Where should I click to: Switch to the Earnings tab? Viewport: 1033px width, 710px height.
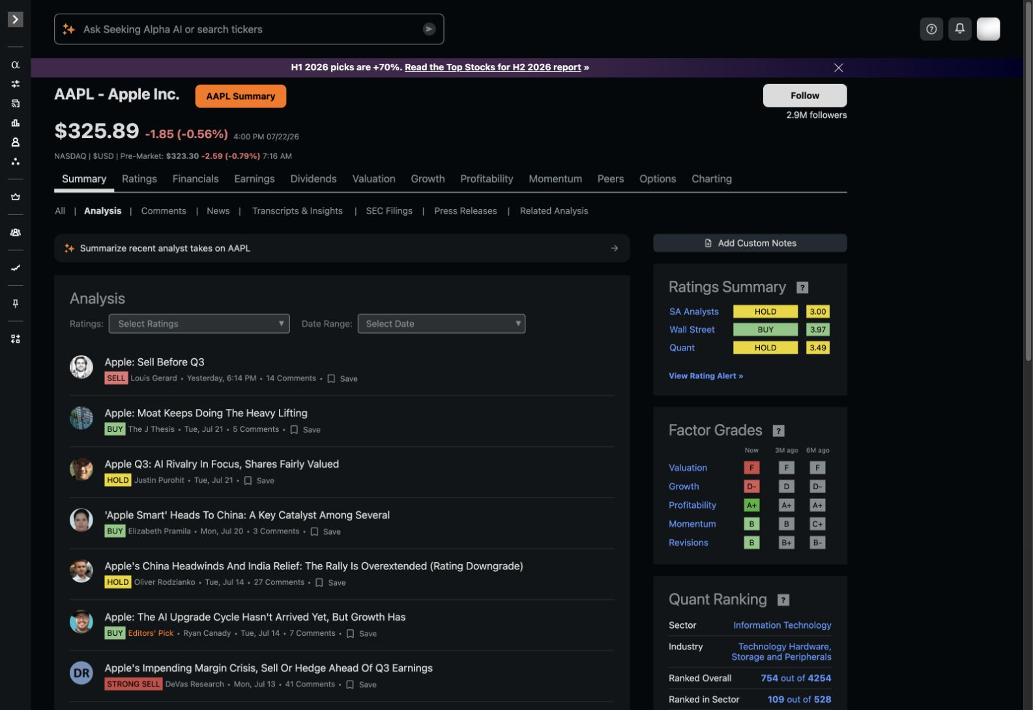[254, 179]
